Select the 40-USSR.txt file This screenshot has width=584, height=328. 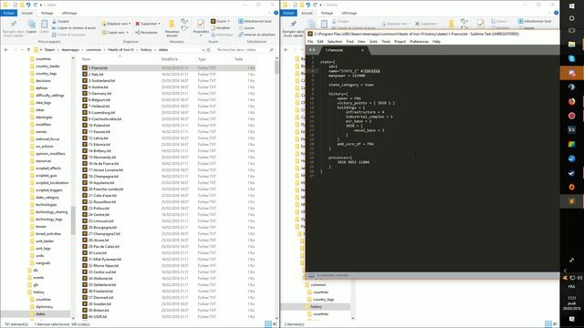coord(168,316)
